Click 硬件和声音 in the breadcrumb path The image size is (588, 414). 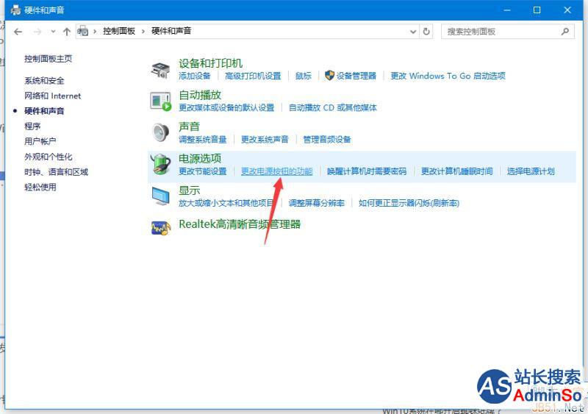click(x=171, y=31)
